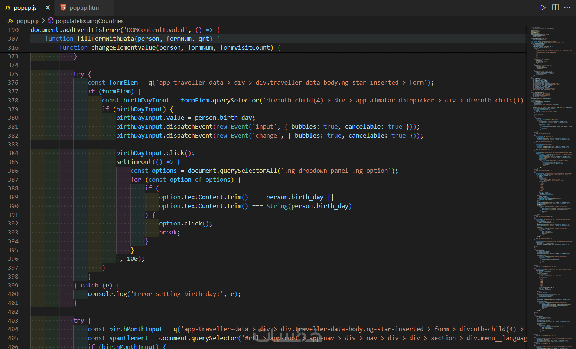The height and width of the screenshot is (349, 576).
Task: Click the 'if (formElem) {' statement
Action: pos(114,91)
